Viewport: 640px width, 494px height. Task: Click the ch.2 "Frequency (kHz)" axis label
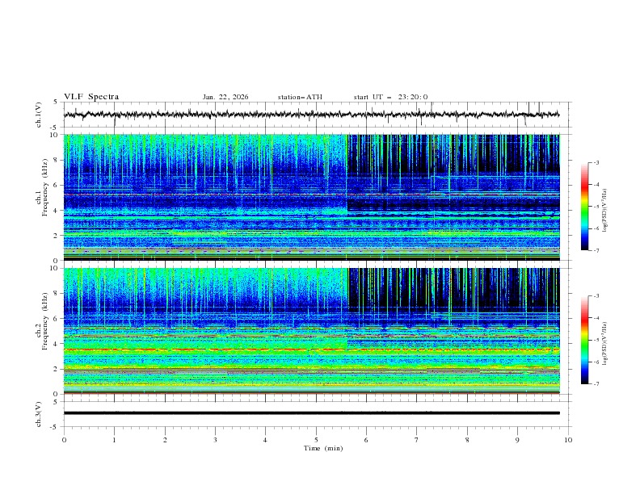click(45, 321)
